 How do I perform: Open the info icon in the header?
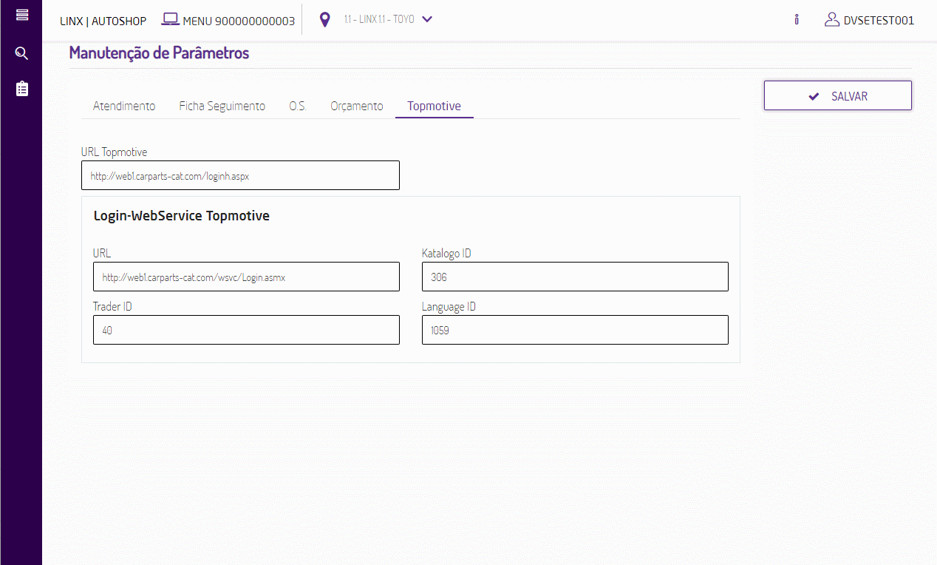pyautogui.click(x=797, y=20)
